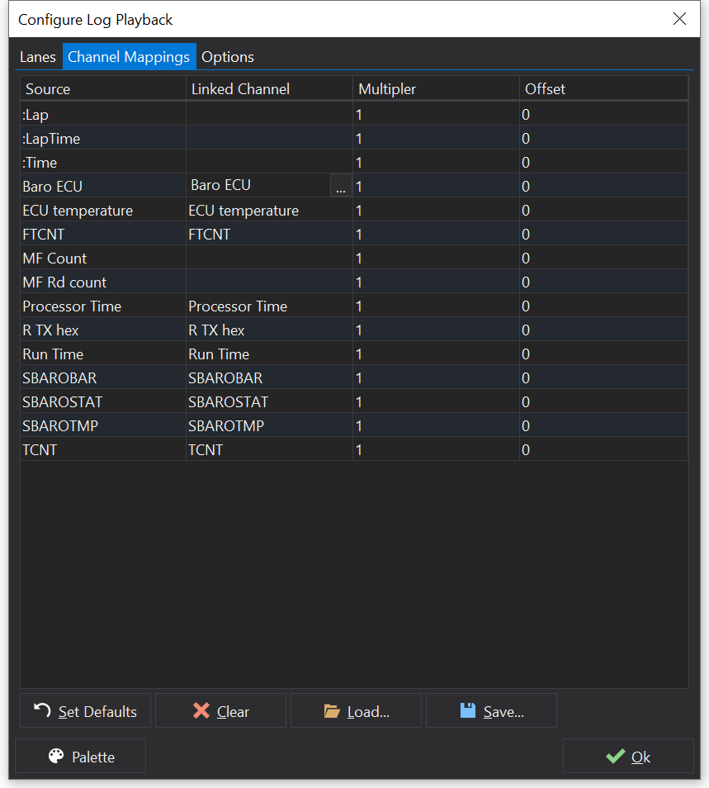Click the Source column header
709x788 pixels.
pos(103,88)
